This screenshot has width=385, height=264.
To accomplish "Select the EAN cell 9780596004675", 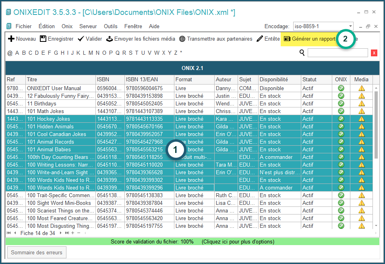I will coord(149,88).
